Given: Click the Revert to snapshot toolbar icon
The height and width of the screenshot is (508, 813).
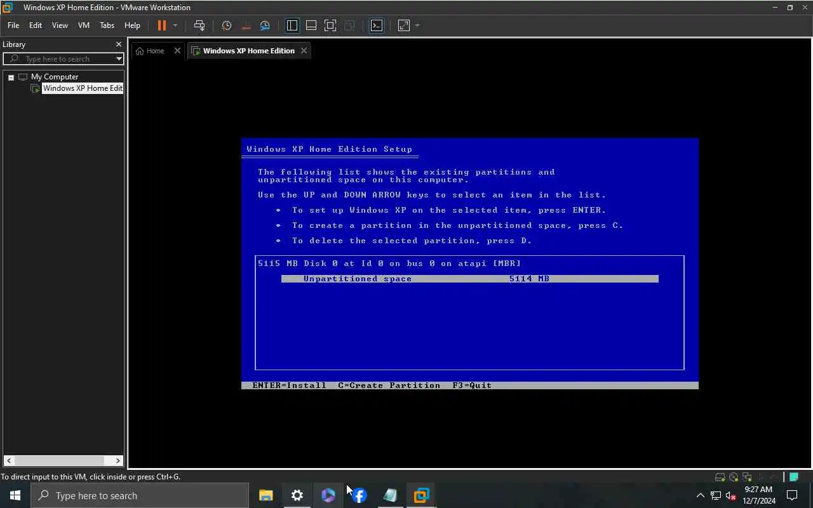Looking at the screenshot, I should pos(246,25).
